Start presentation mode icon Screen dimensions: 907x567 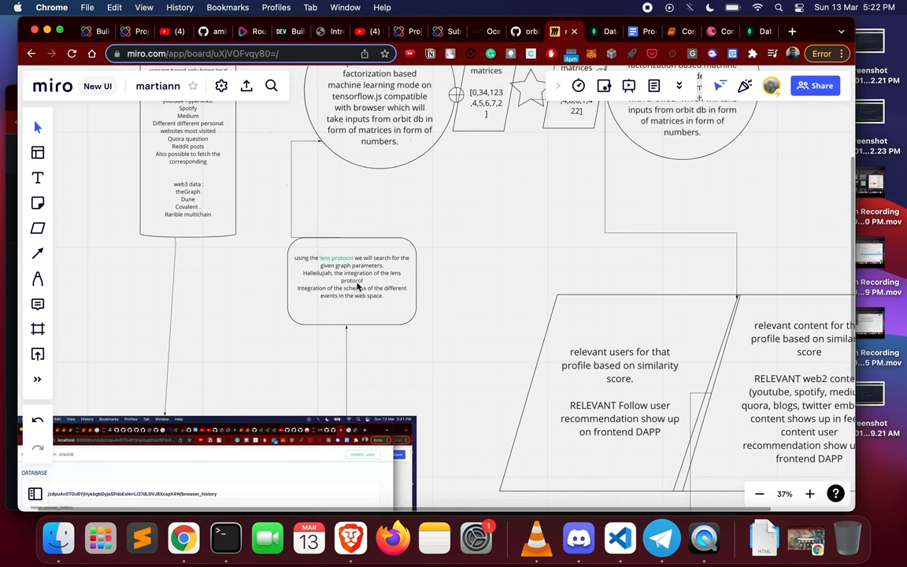pos(629,86)
